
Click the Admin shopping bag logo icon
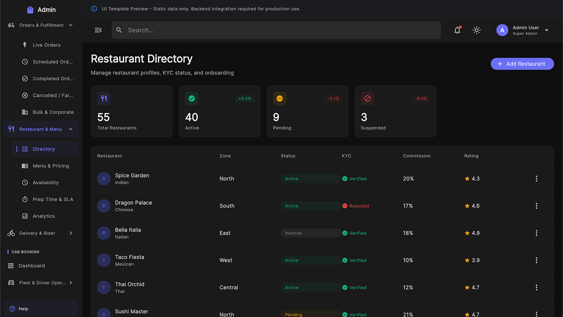[x=30, y=10]
